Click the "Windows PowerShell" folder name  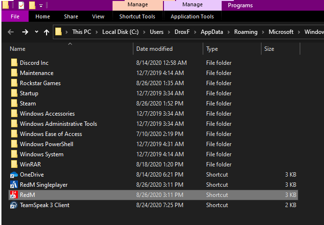(x=47, y=144)
